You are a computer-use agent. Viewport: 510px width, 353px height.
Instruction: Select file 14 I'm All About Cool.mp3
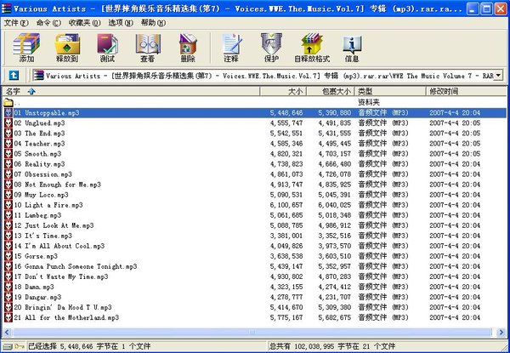(x=59, y=246)
